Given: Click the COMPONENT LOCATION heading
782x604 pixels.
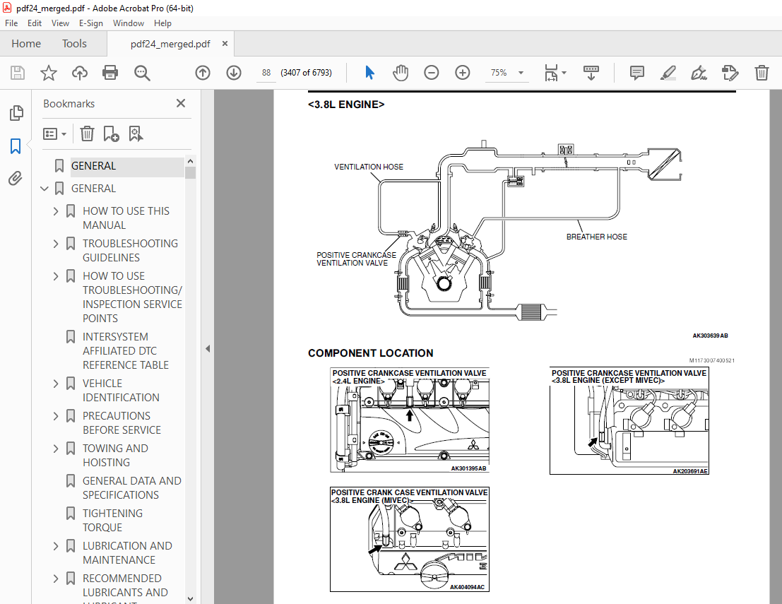Looking at the screenshot, I should 371,353.
